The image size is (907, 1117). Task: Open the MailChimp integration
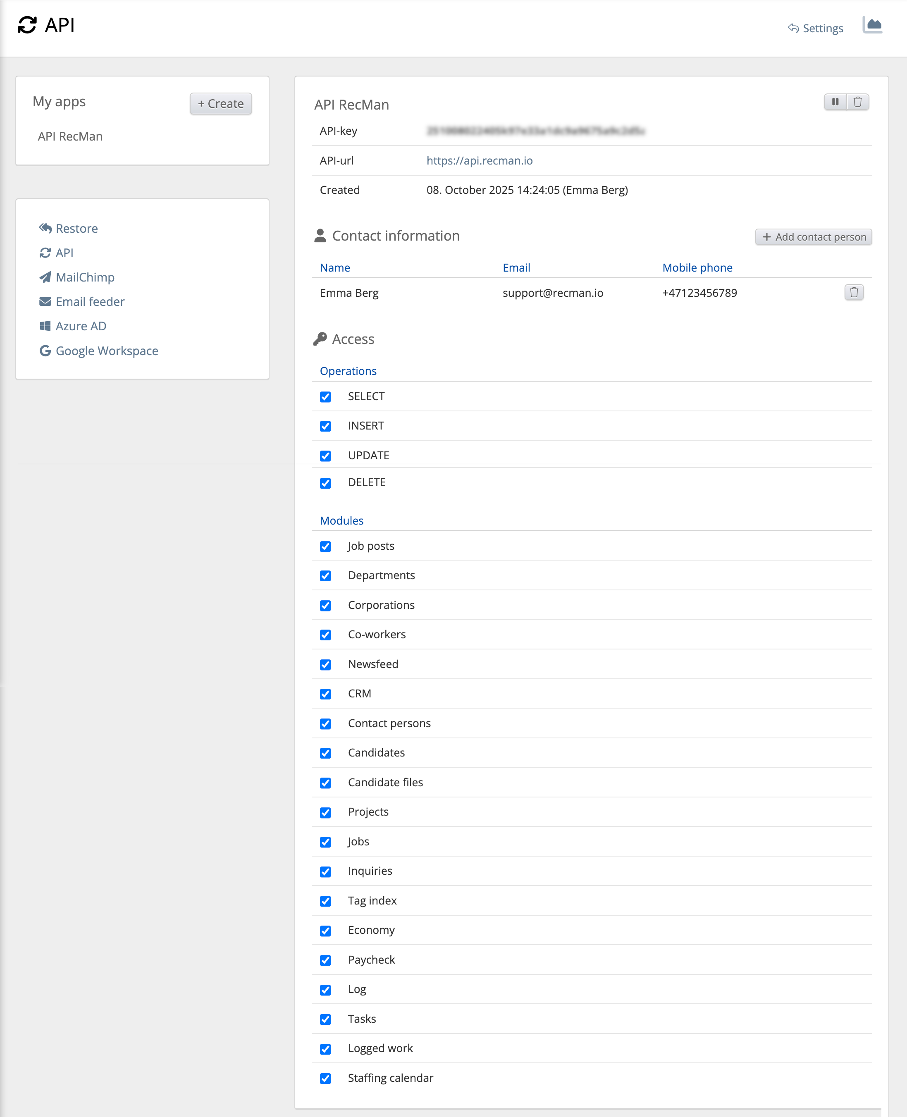tap(85, 277)
